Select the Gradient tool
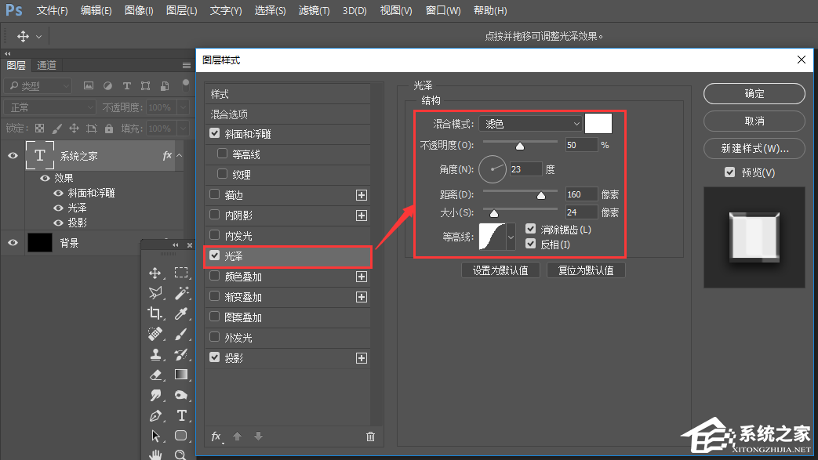Screen dimensions: 818x460 [180, 373]
